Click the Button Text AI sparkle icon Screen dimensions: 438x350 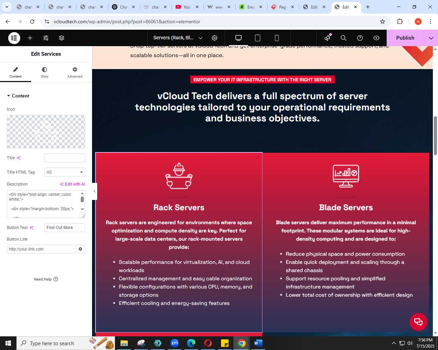click(31, 228)
